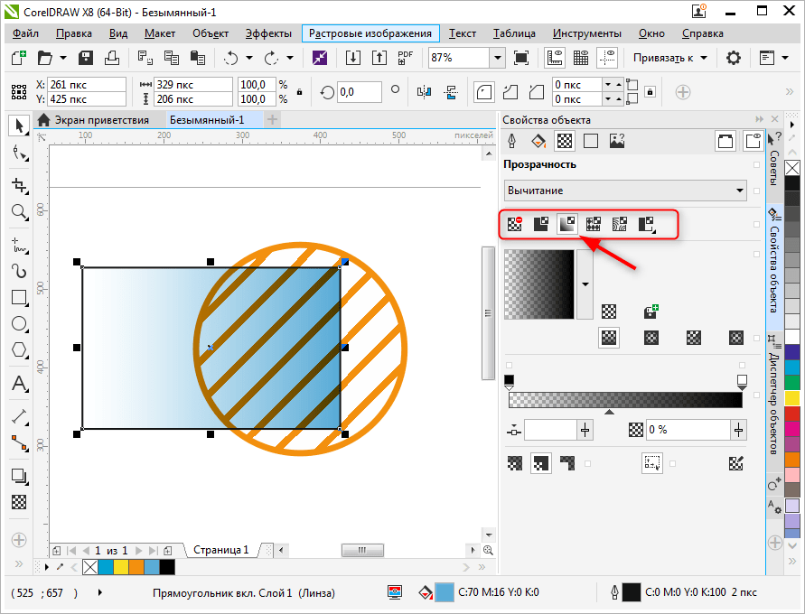
Task: Select the Text tool in the toolbox
Action: click(x=18, y=384)
